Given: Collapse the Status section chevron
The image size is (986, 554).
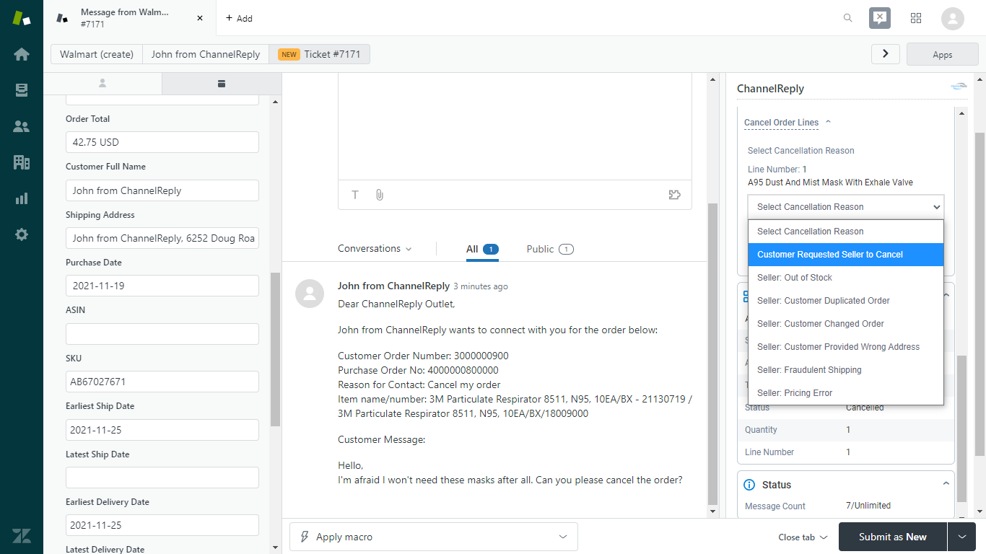Looking at the screenshot, I should pyautogui.click(x=946, y=483).
